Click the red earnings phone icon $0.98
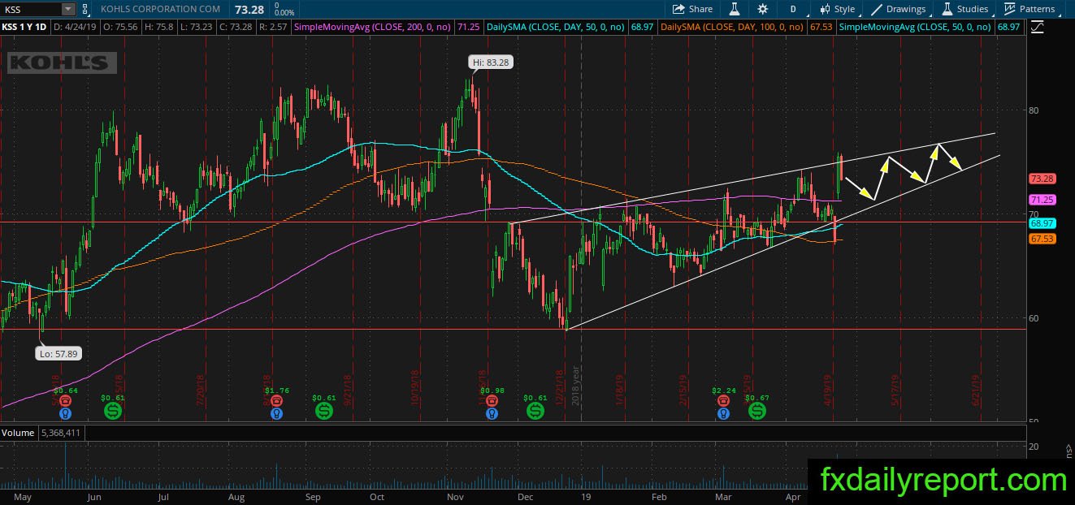 492,400
